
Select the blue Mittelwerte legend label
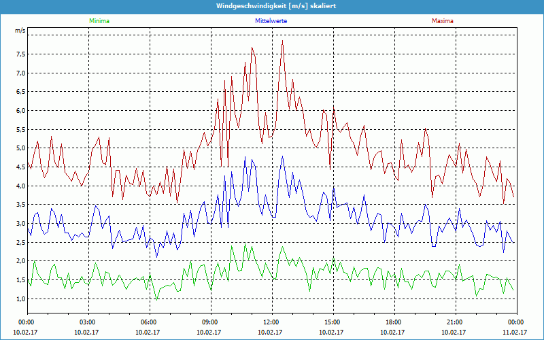271,21
